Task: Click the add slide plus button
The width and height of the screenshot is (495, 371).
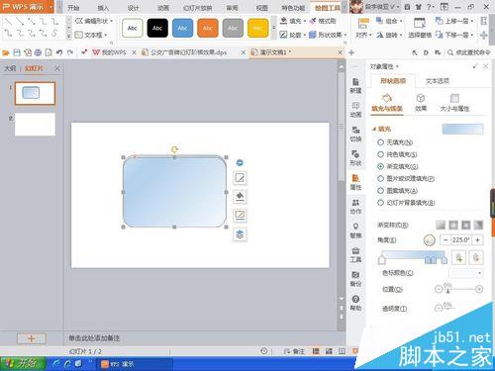Action: tap(32, 338)
